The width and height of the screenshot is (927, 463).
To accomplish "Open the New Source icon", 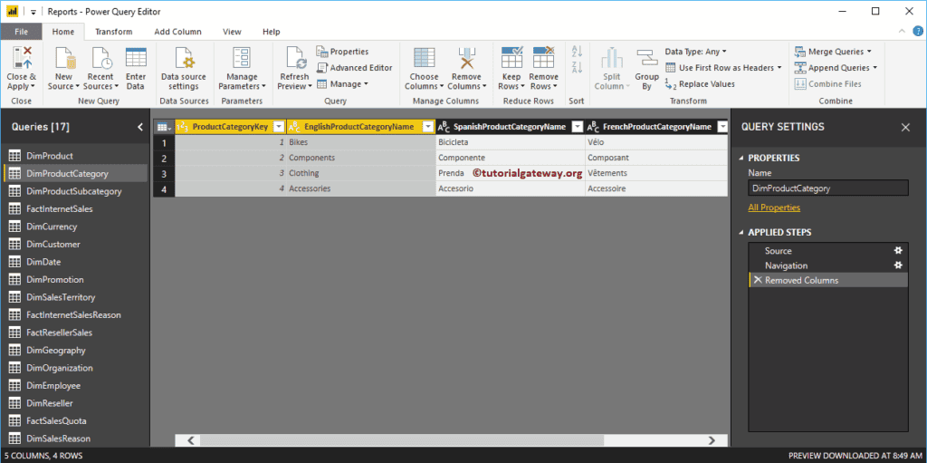I will click(x=64, y=58).
